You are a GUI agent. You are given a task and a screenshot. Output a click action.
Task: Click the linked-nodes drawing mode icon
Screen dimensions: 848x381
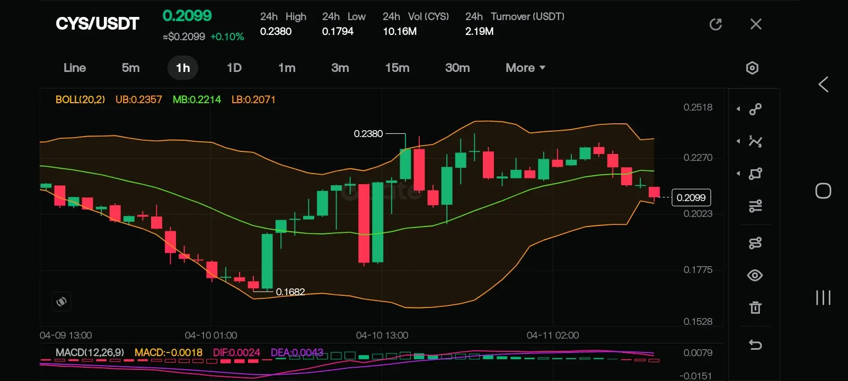(755, 243)
